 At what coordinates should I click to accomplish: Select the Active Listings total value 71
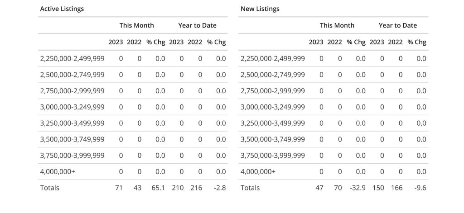(x=119, y=188)
